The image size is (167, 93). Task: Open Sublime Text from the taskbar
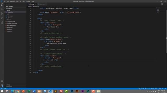(56, 91)
